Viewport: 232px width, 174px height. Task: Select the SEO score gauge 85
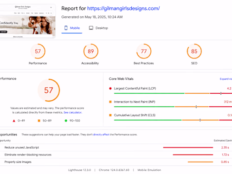[x=194, y=51]
